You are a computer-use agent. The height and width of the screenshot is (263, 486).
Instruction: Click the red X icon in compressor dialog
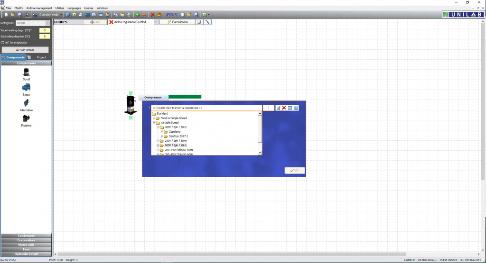pyautogui.click(x=284, y=108)
